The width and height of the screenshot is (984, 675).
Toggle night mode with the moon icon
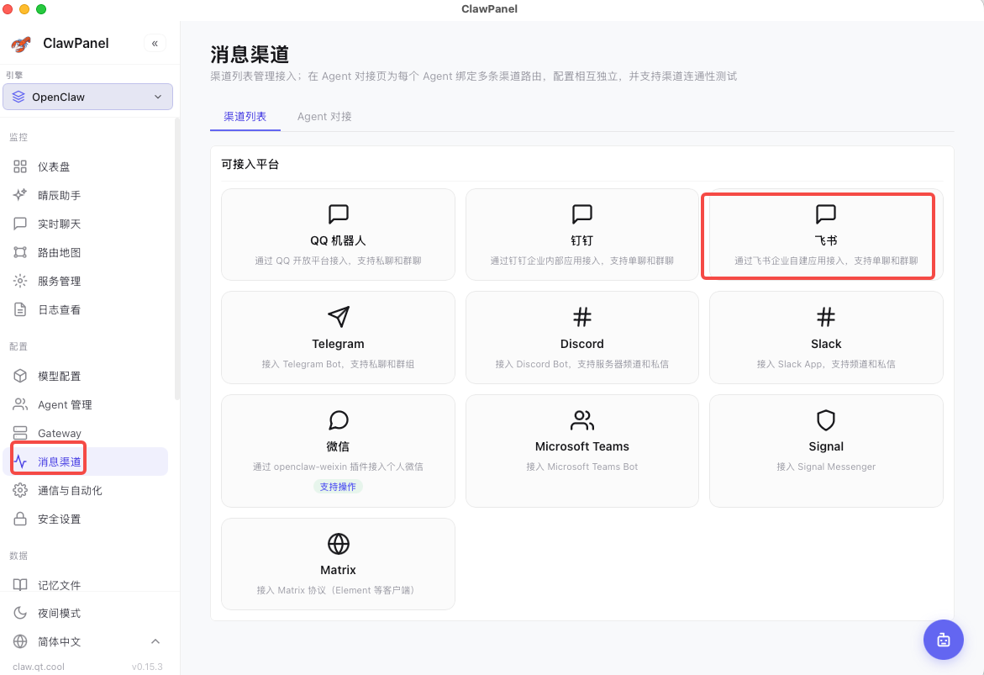click(20, 613)
